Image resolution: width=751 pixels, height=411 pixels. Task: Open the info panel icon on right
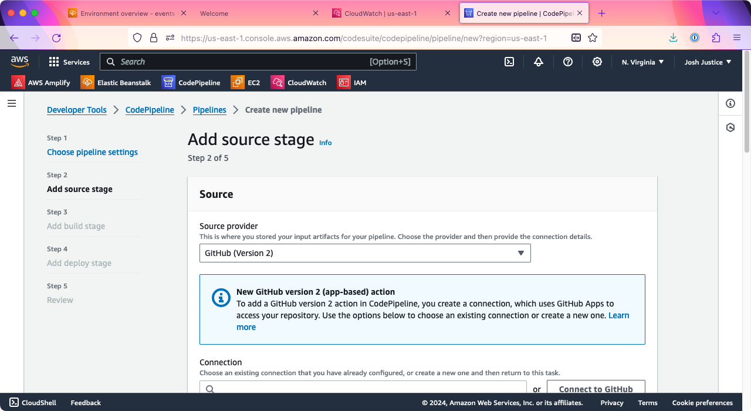pos(730,103)
